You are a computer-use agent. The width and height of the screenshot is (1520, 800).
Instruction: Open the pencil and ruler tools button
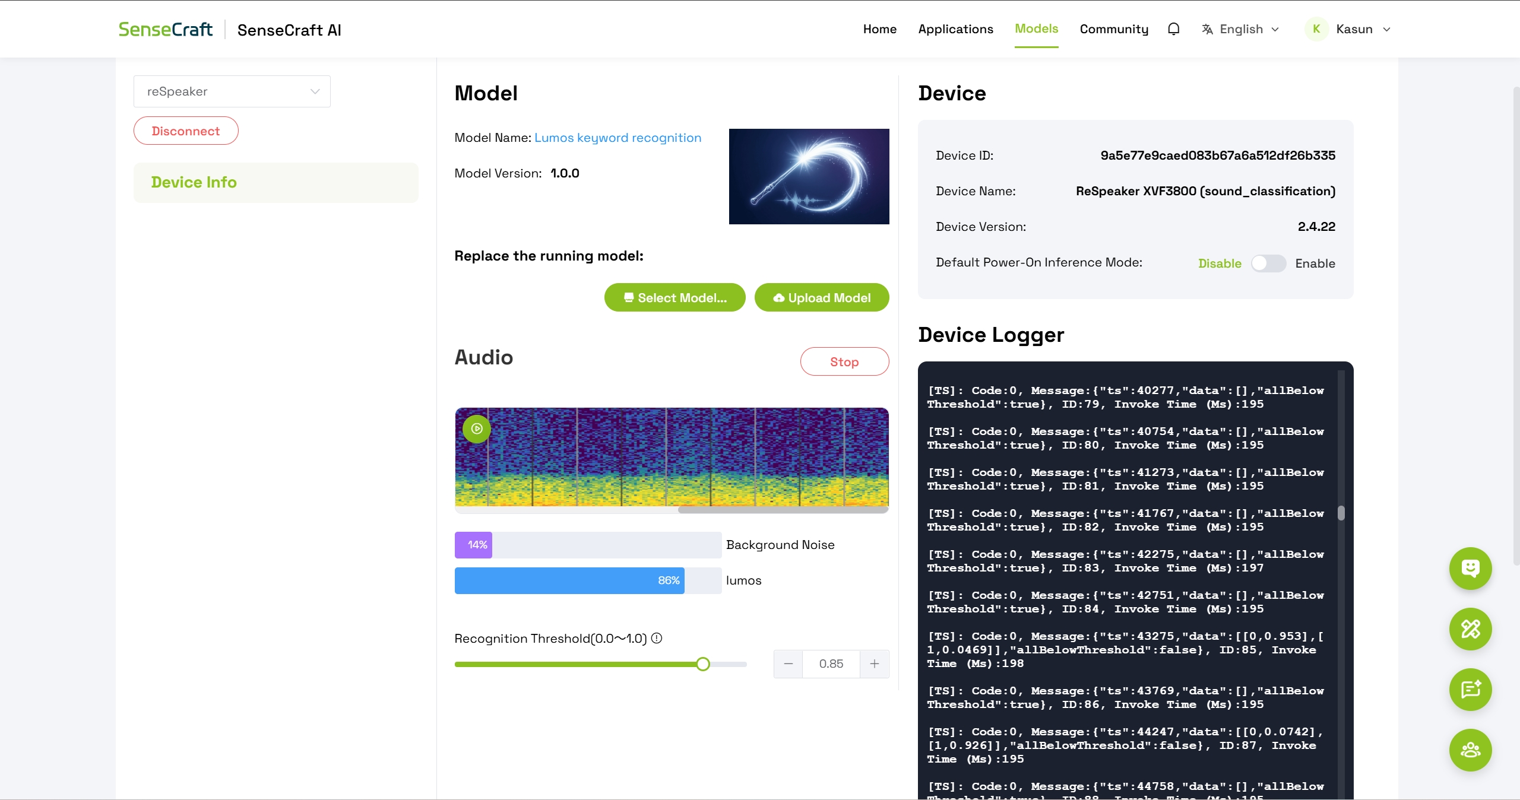1470,629
